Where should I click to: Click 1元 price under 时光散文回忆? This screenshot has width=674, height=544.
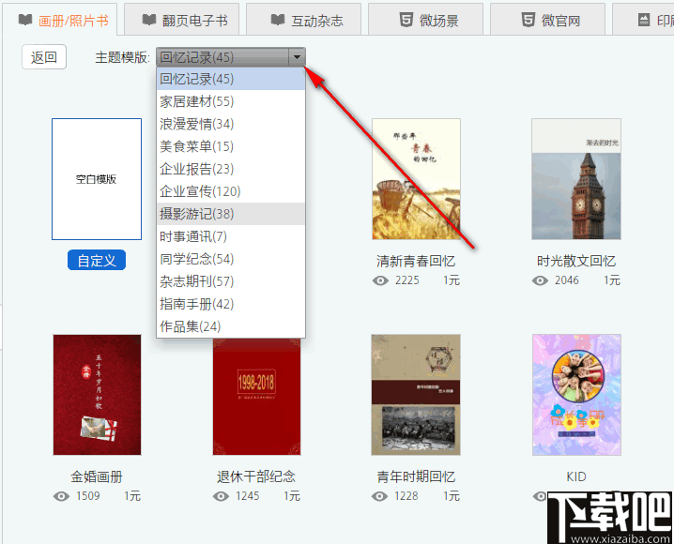tap(612, 280)
